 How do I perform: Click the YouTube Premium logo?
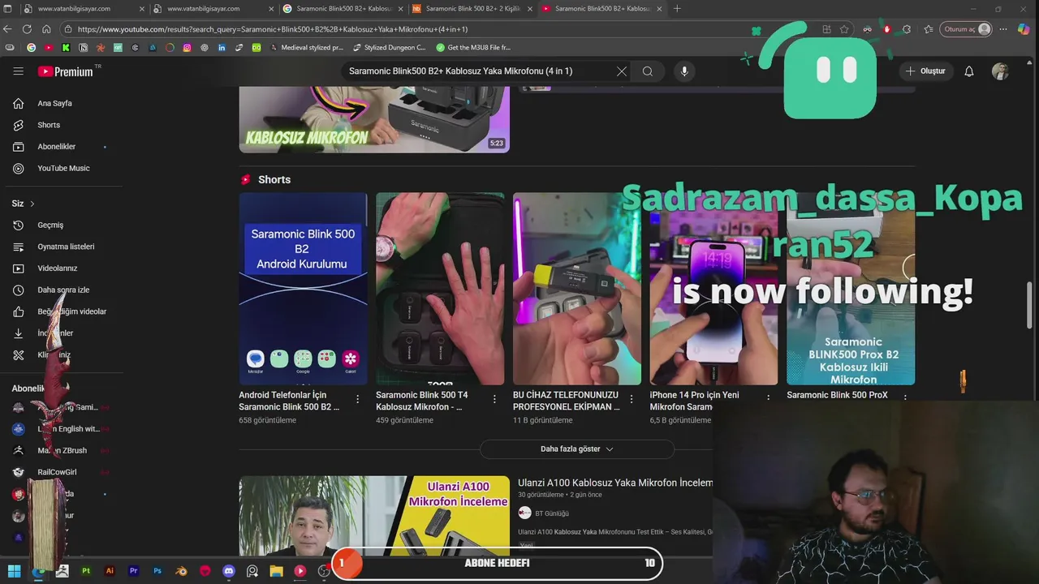coord(66,71)
